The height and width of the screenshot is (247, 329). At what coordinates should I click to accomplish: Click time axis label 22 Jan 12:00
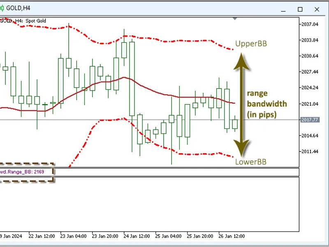[x=42, y=236]
